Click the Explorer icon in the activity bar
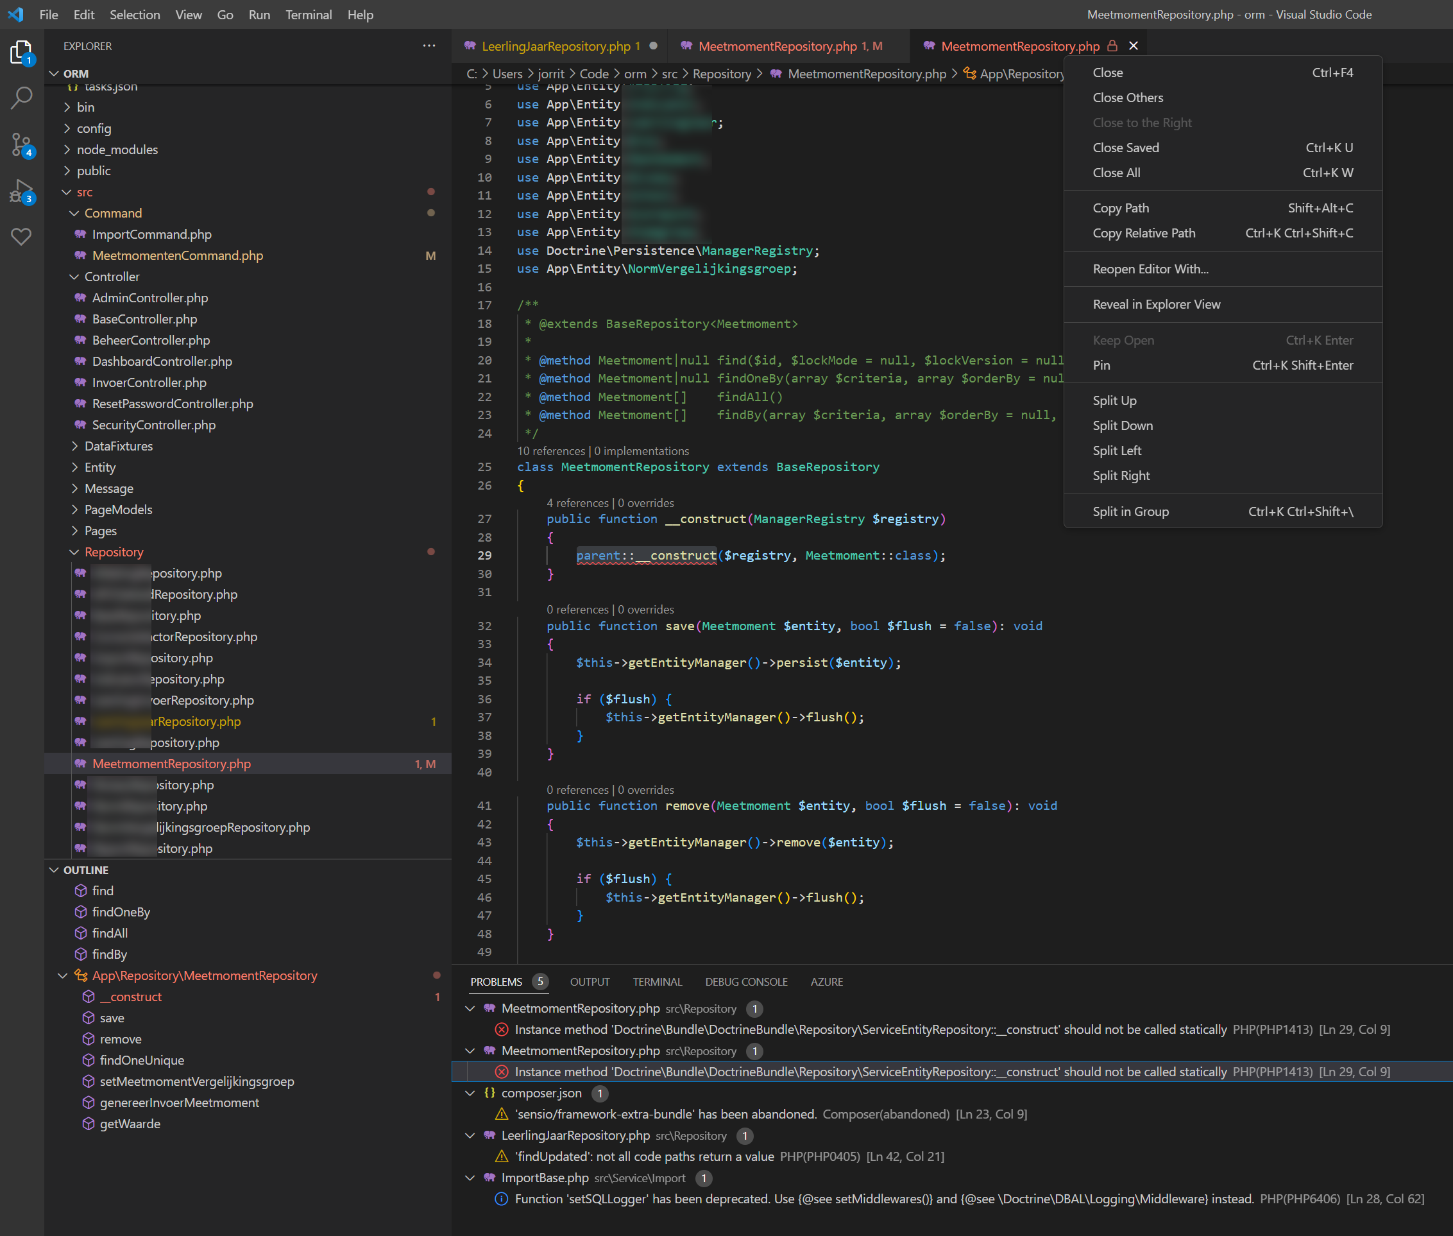Image resolution: width=1453 pixels, height=1236 pixels. pos(21,51)
